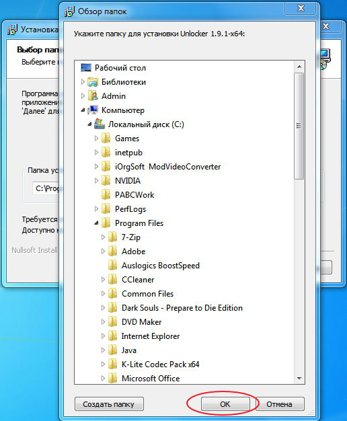The width and height of the screenshot is (347, 421).
Task: Select the iOrgSoft ModVideoConverter folder name
Action: point(168,167)
